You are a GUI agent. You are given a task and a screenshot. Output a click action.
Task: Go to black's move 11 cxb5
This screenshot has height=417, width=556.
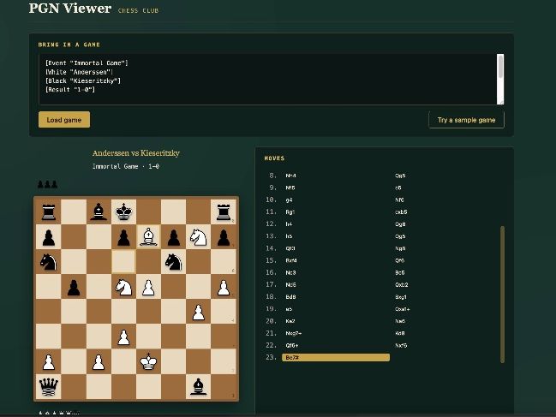click(x=445, y=211)
